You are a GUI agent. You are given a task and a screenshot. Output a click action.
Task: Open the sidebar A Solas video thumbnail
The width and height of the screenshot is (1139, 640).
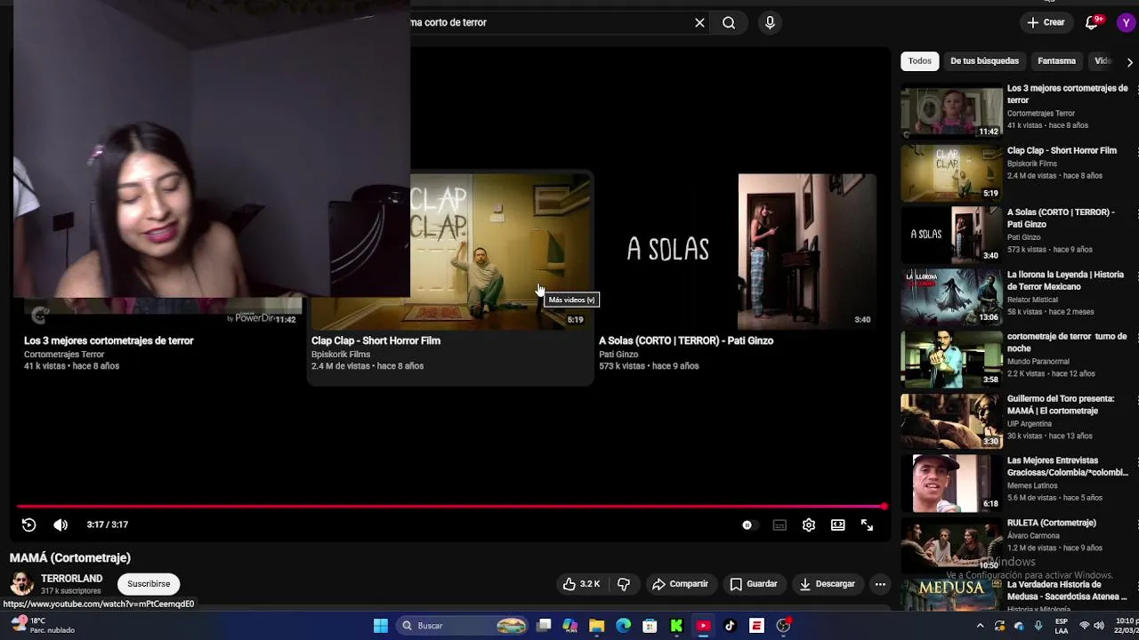(951, 236)
